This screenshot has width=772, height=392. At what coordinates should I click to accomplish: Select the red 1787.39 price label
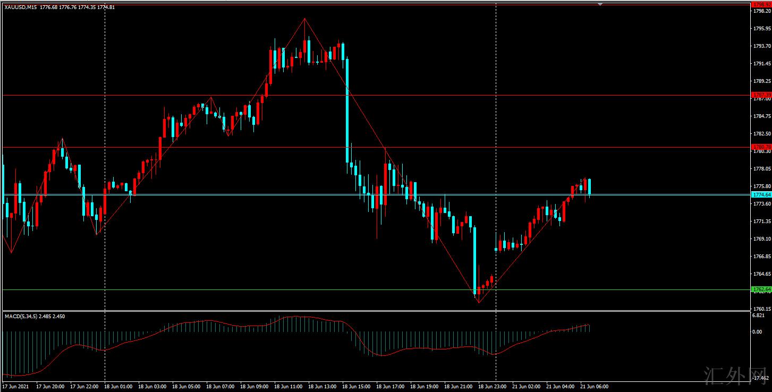click(760, 95)
